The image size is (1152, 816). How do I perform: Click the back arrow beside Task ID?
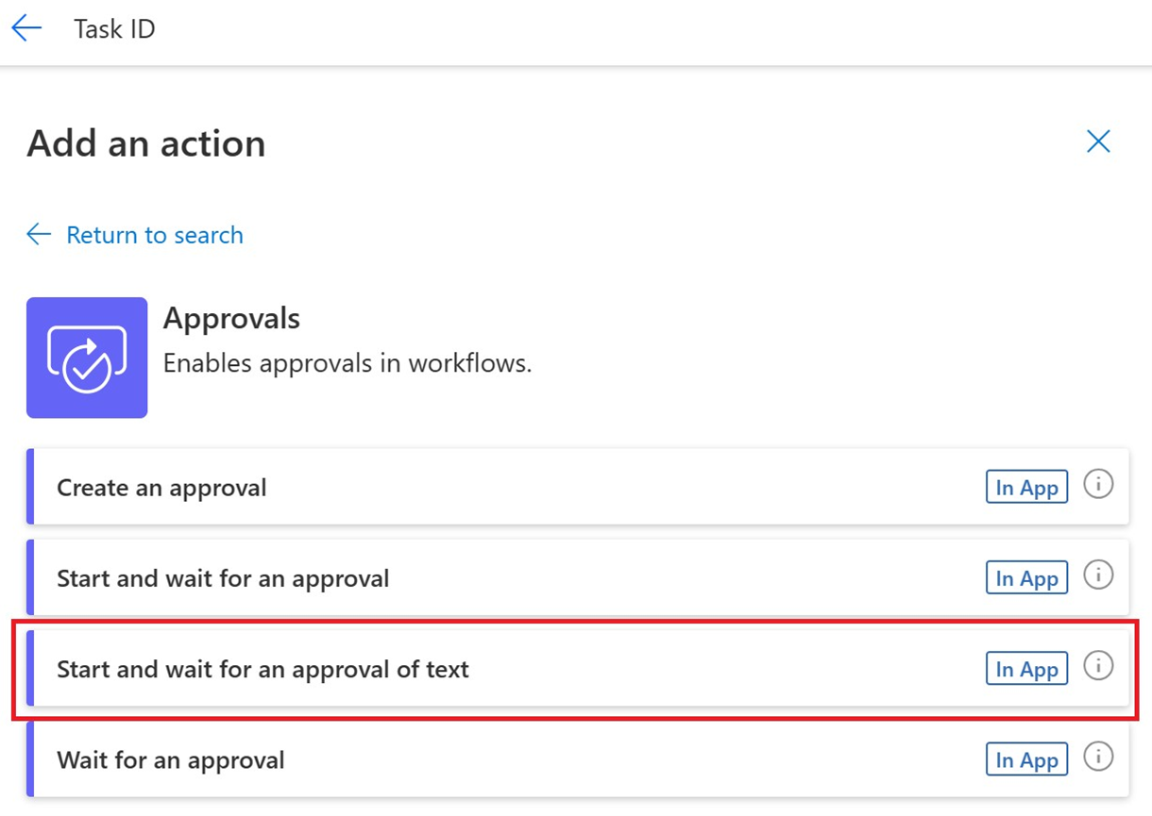(x=26, y=28)
